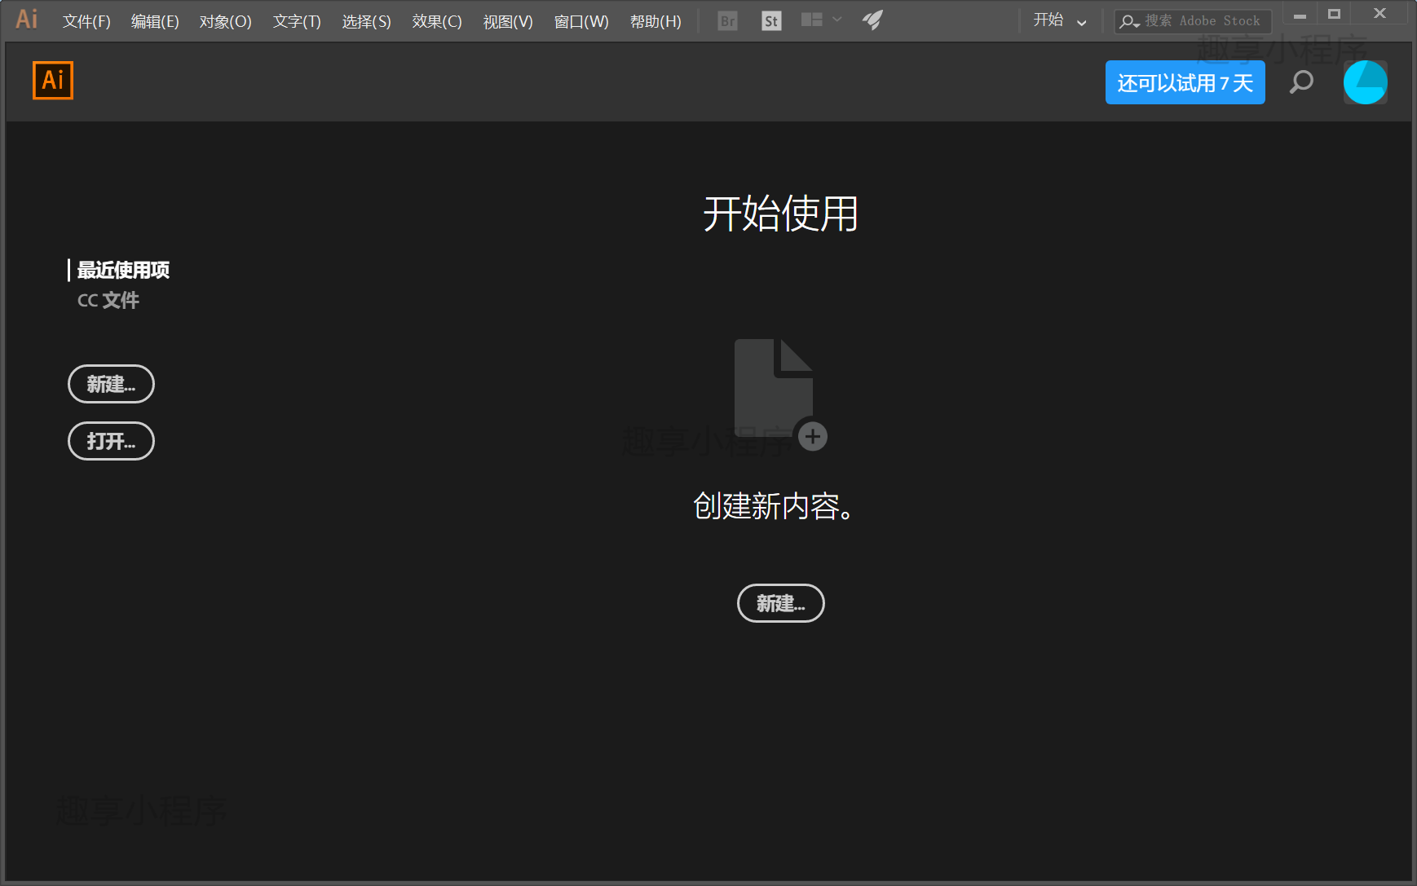This screenshot has height=886, width=1417.
Task: Open the 窗口(W) menu
Action: pyautogui.click(x=581, y=21)
